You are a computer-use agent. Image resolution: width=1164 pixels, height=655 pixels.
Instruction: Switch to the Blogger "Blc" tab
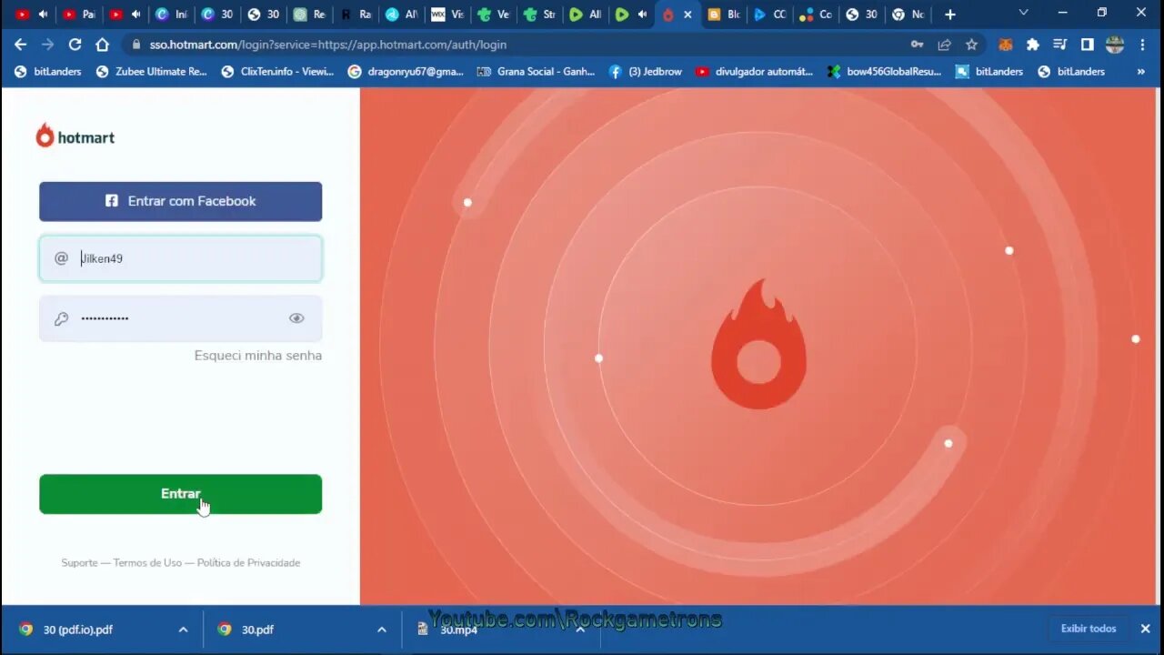[x=724, y=15]
